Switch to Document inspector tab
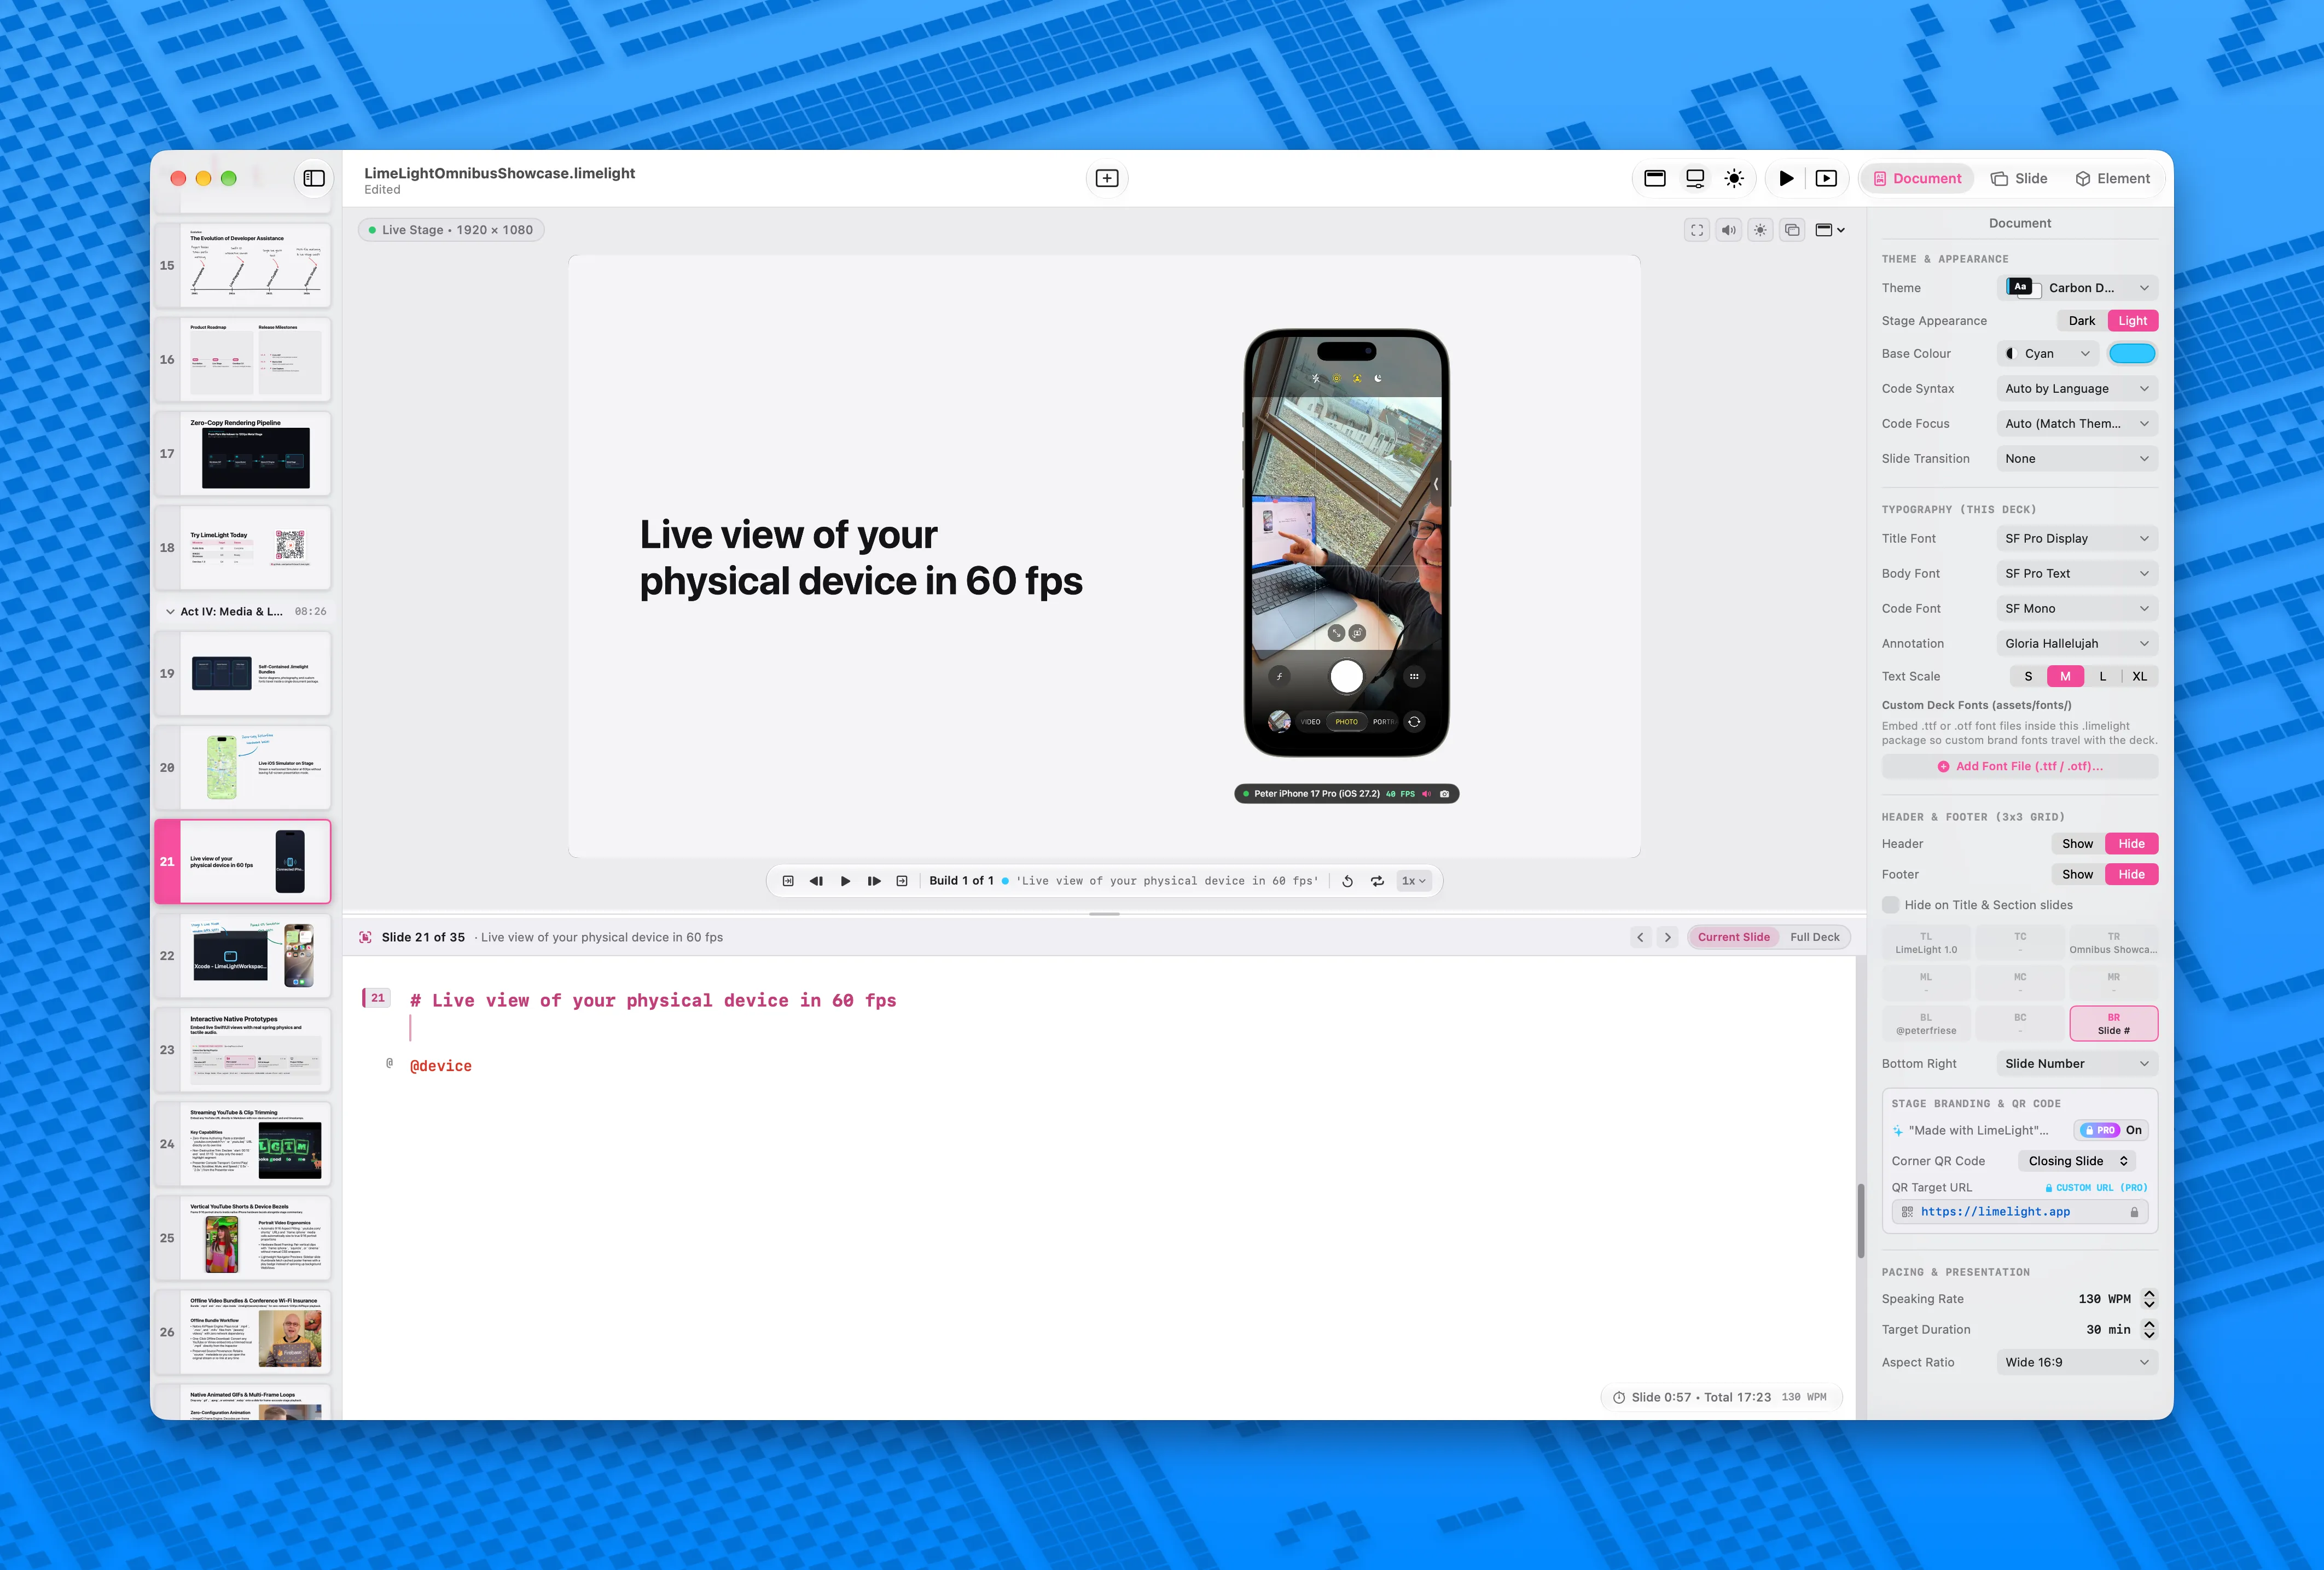This screenshot has width=2324, height=1570. click(x=1917, y=178)
